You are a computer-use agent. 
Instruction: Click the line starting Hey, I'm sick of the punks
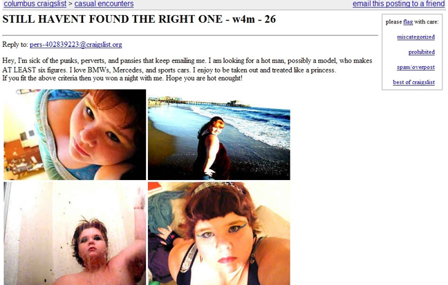coord(187,61)
